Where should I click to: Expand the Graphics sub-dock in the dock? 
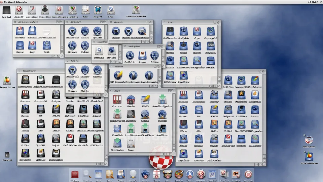[179, 174]
